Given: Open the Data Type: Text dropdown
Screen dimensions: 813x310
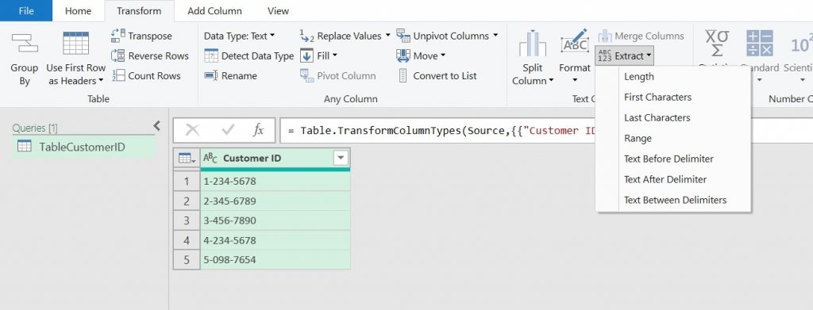Looking at the screenshot, I should [x=240, y=36].
